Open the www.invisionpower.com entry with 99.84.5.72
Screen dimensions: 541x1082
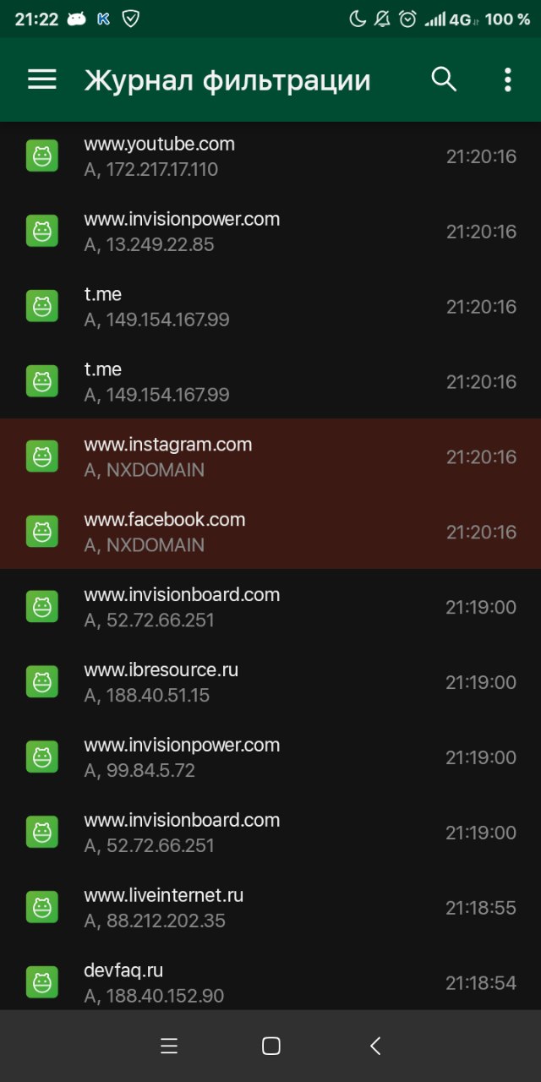tap(270, 757)
